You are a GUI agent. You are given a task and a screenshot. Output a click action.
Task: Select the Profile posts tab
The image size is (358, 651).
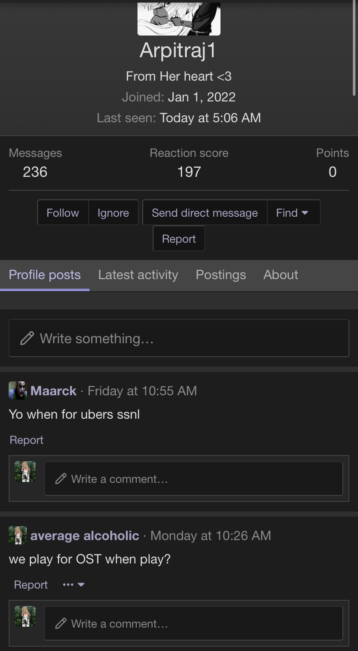click(x=45, y=275)
